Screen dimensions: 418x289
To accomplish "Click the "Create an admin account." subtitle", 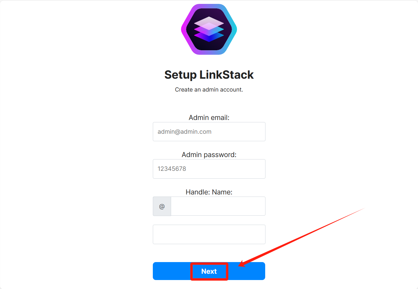I will [x=209, y=90].
